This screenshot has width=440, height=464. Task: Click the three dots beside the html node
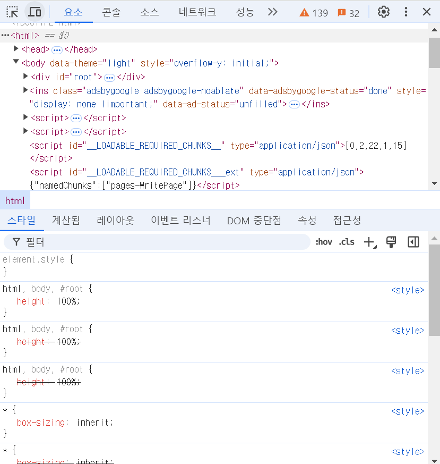pos(5,36)
